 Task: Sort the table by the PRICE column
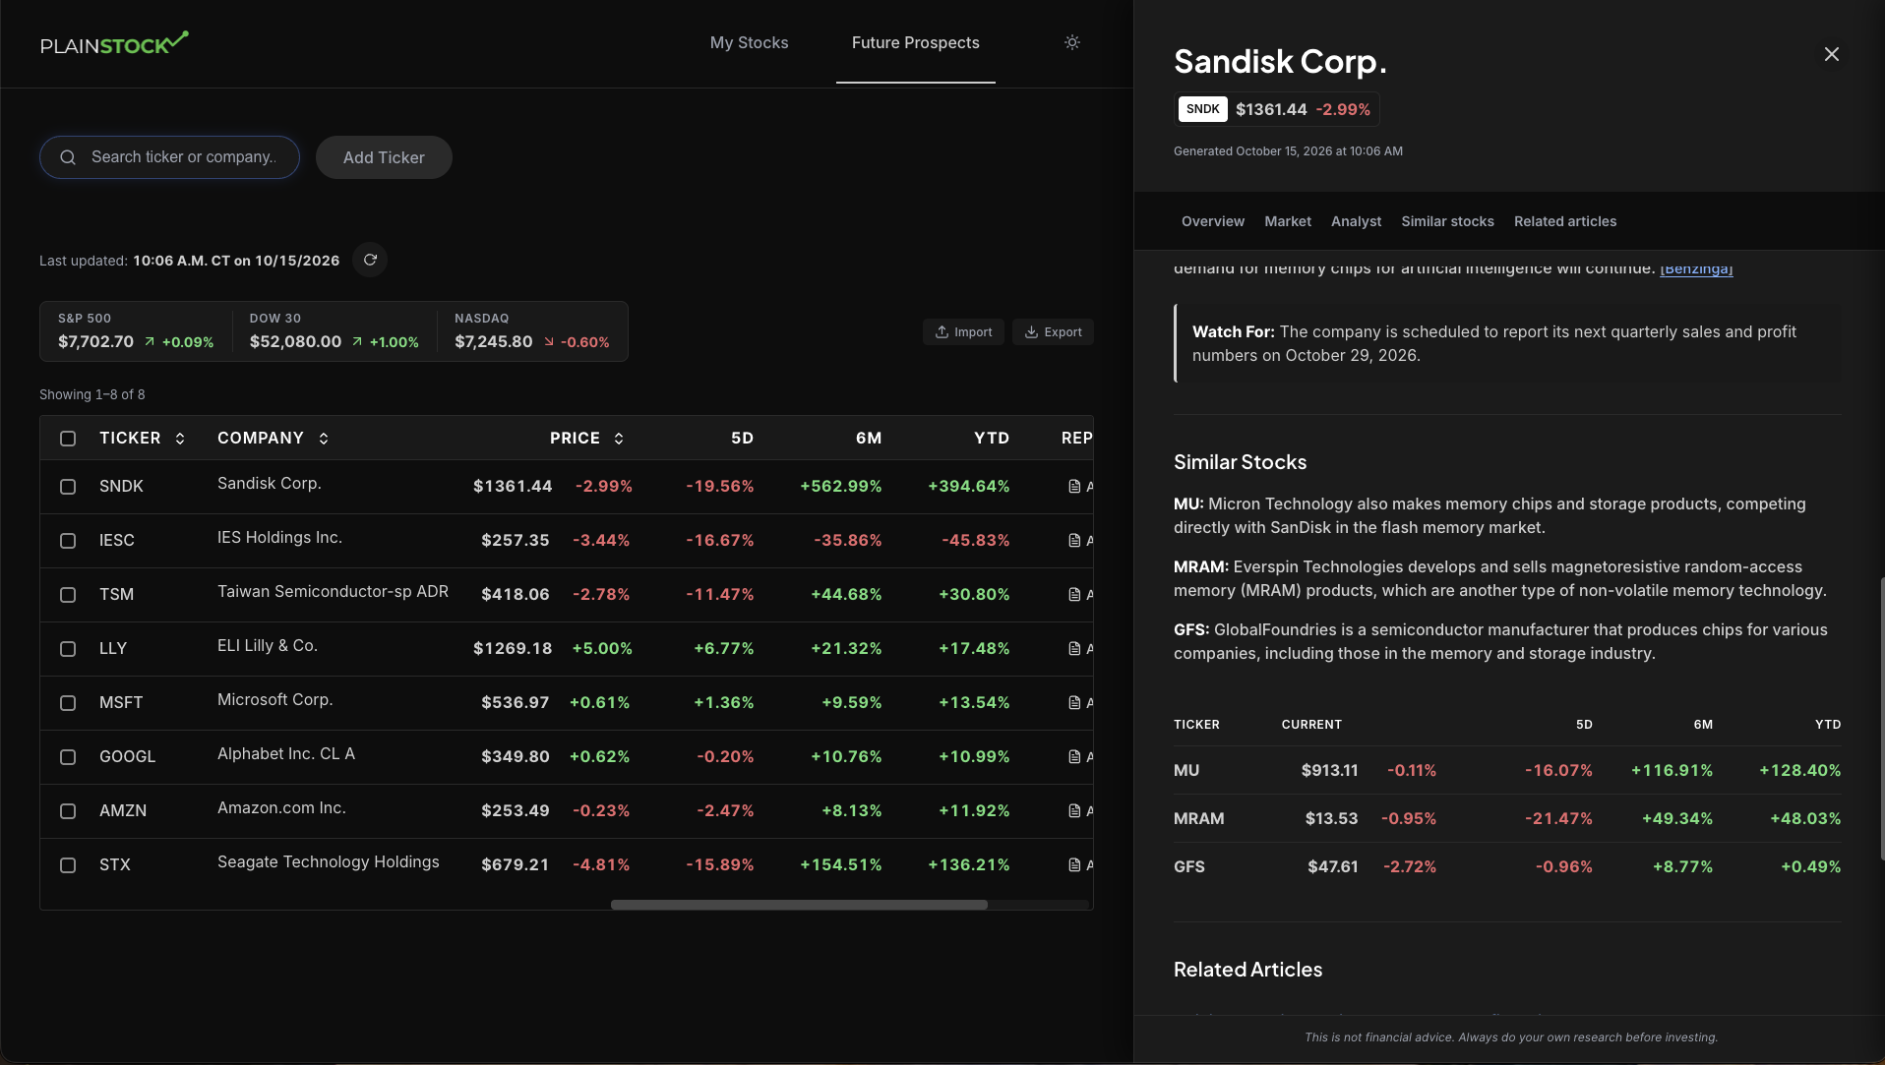pos(586,439)
